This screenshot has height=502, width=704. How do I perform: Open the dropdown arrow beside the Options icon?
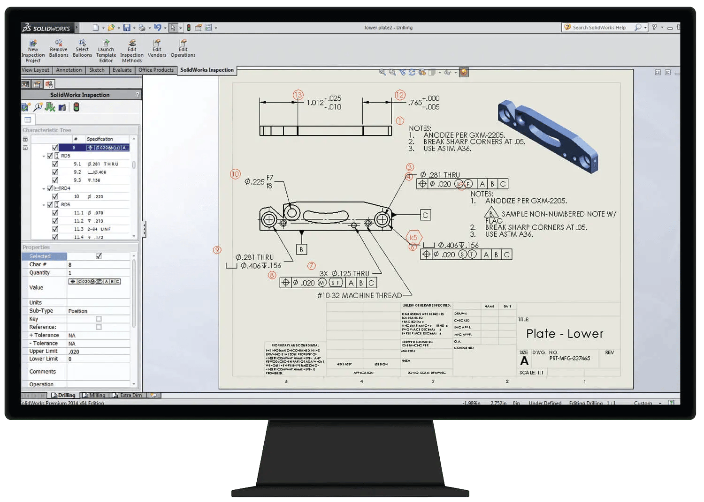216,28
